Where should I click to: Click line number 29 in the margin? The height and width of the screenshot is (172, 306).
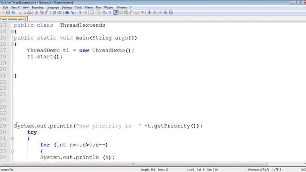pyautogui.click(x=3, y=126)
